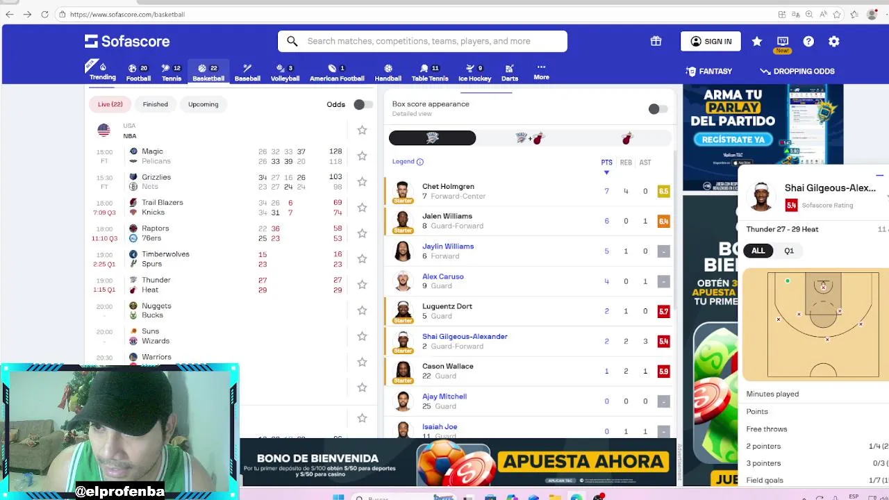889x500 pixels.
Task: Favorite the Timberwolves vs Spurs match
Action: click(362, 258)
